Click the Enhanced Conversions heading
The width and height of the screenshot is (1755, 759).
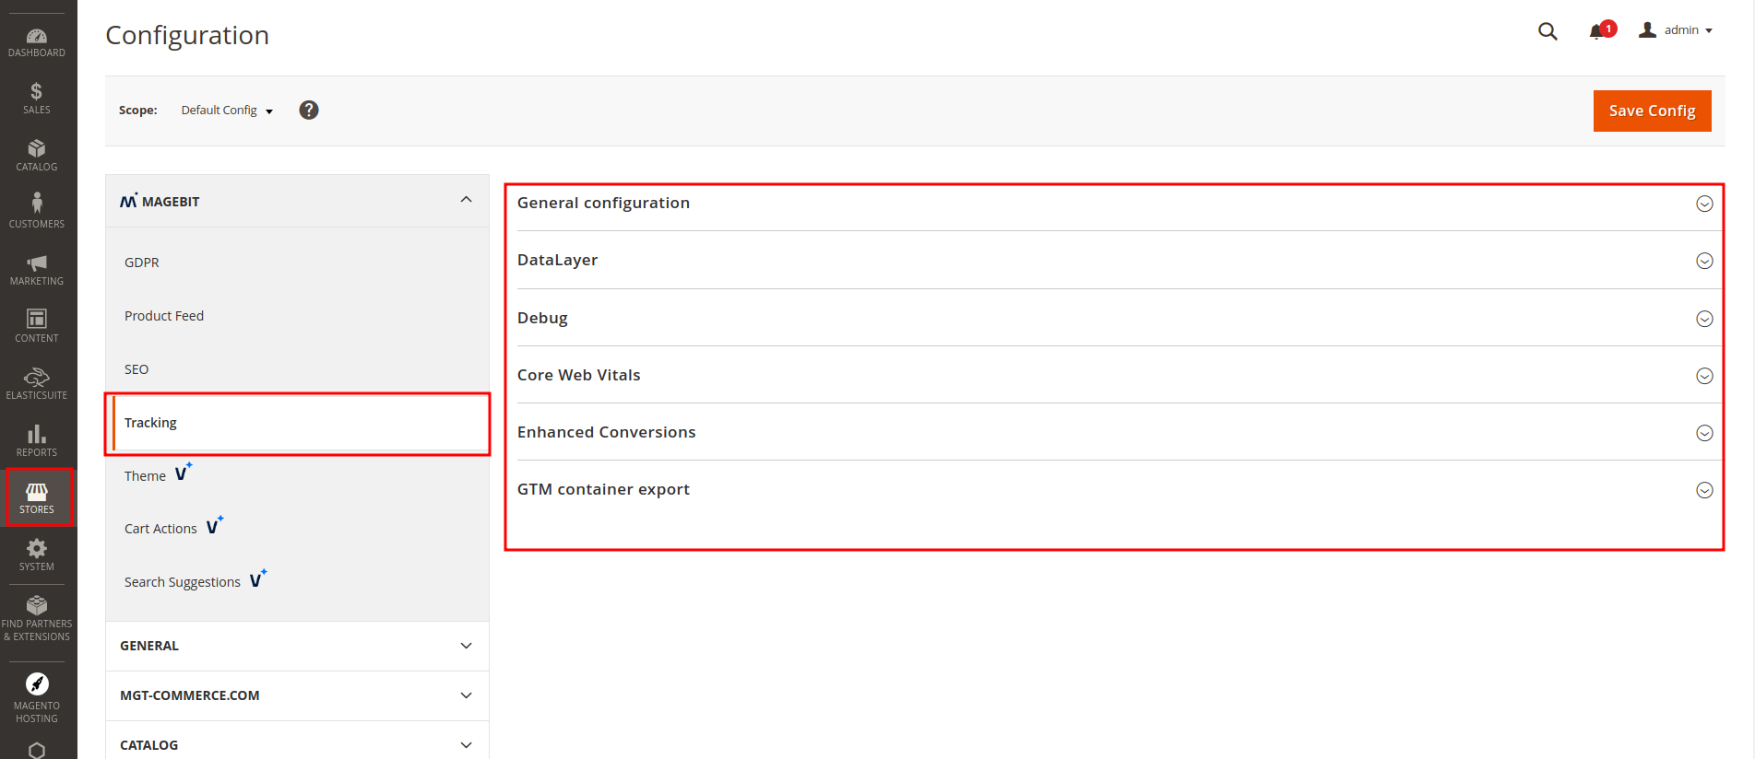coord(606,432)
